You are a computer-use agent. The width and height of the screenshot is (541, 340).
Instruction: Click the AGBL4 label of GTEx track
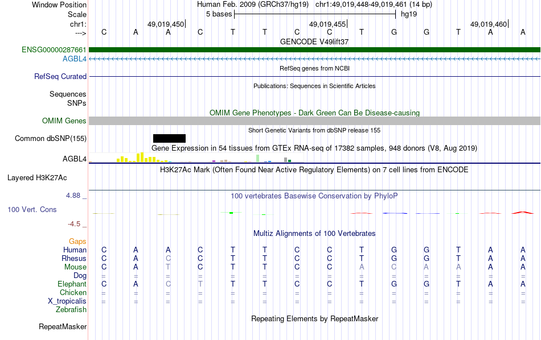pos(74,159)
